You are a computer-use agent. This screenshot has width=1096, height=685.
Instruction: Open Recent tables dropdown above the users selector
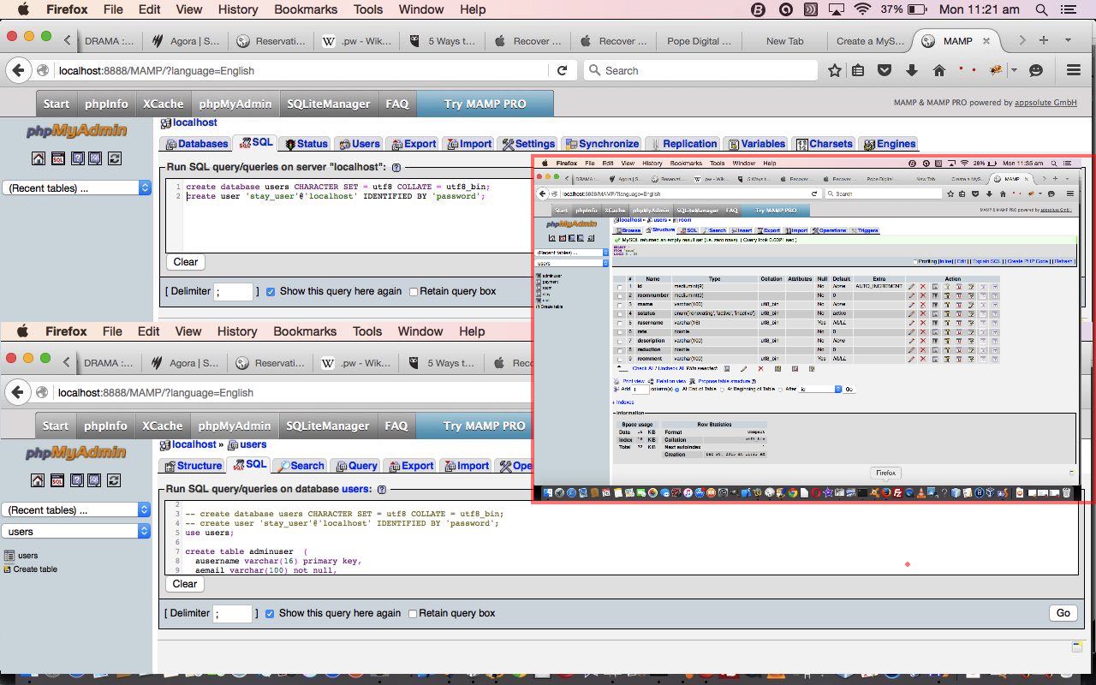[76, 509]
